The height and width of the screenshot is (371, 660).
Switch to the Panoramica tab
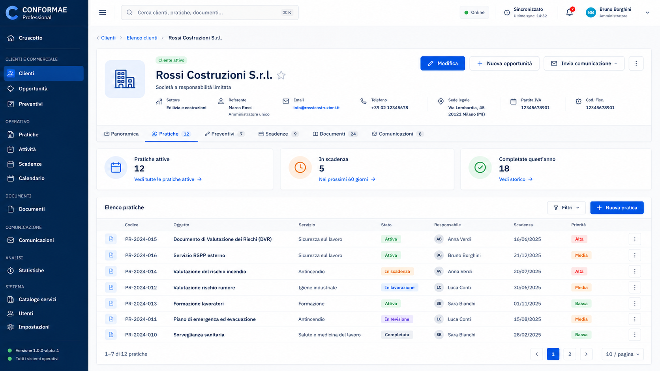pyautogui.click(x=121, y=134)
